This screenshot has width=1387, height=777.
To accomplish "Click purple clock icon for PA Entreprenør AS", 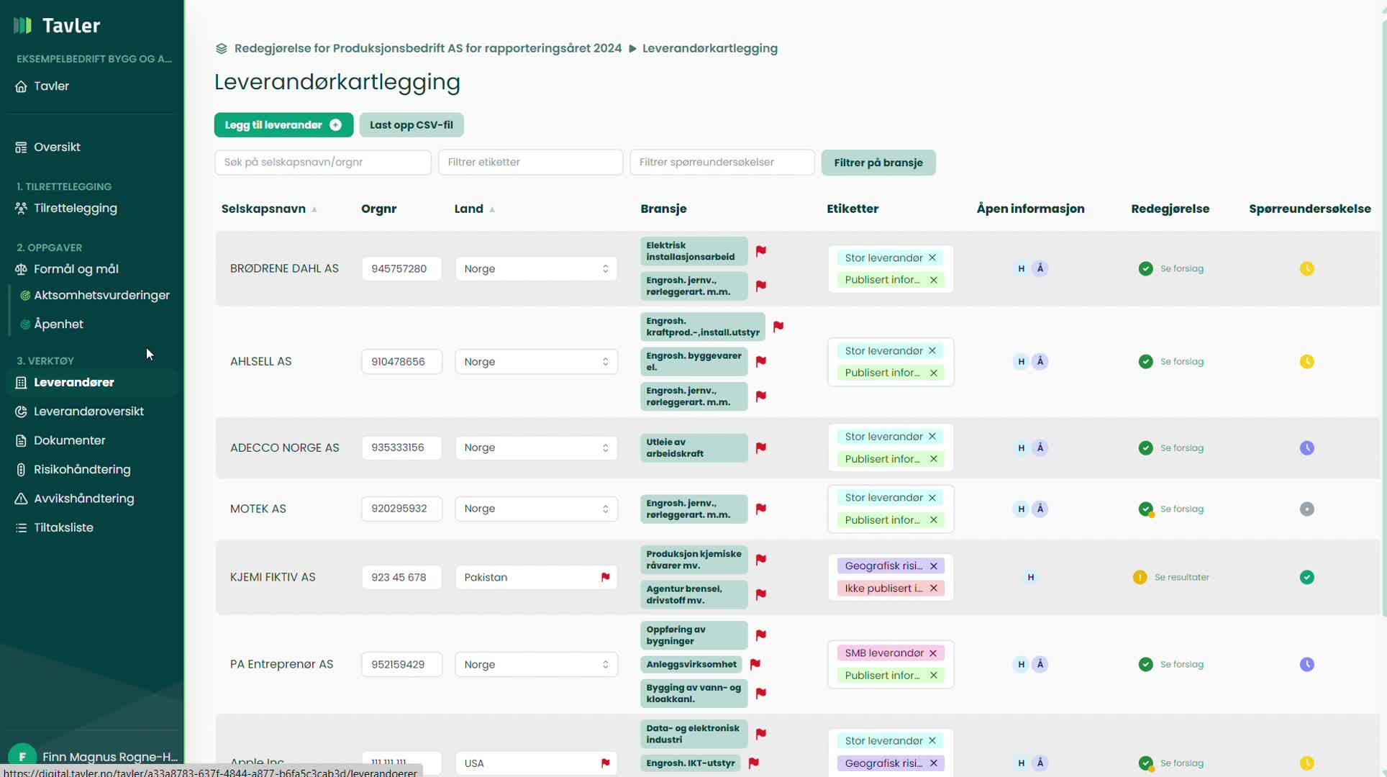I will 1306,664.
